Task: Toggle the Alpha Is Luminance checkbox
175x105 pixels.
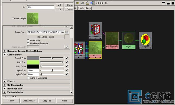Action: (28, 78)
